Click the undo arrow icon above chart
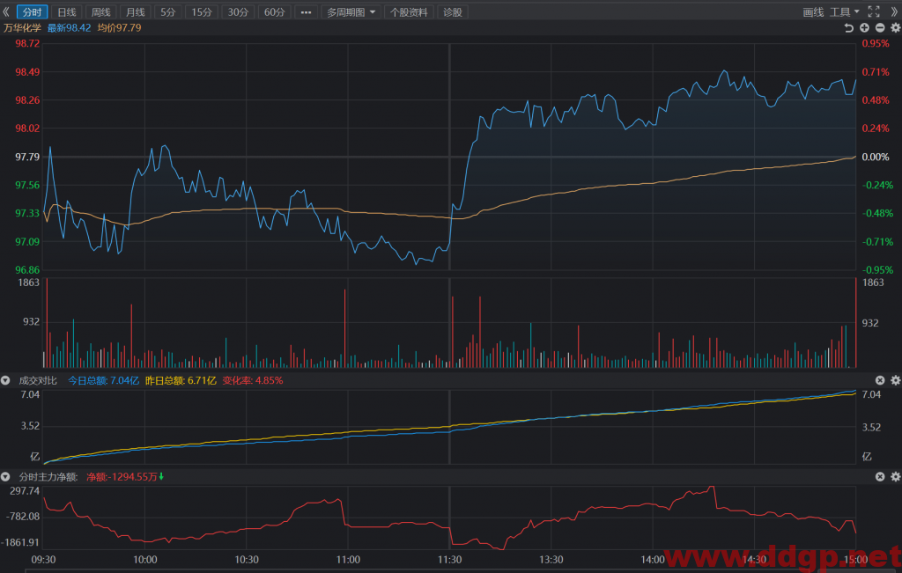The width and height of the screenshot is (902, 573). coord(848,27)
